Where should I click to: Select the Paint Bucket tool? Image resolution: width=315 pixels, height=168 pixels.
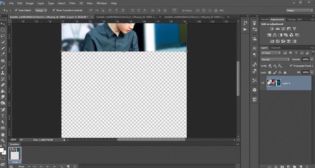[x=3, y=91]
